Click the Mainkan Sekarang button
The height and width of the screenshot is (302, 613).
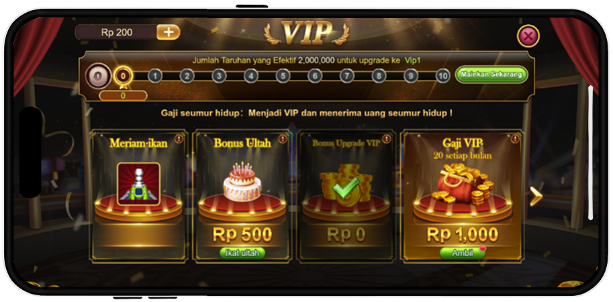point(491,74)
